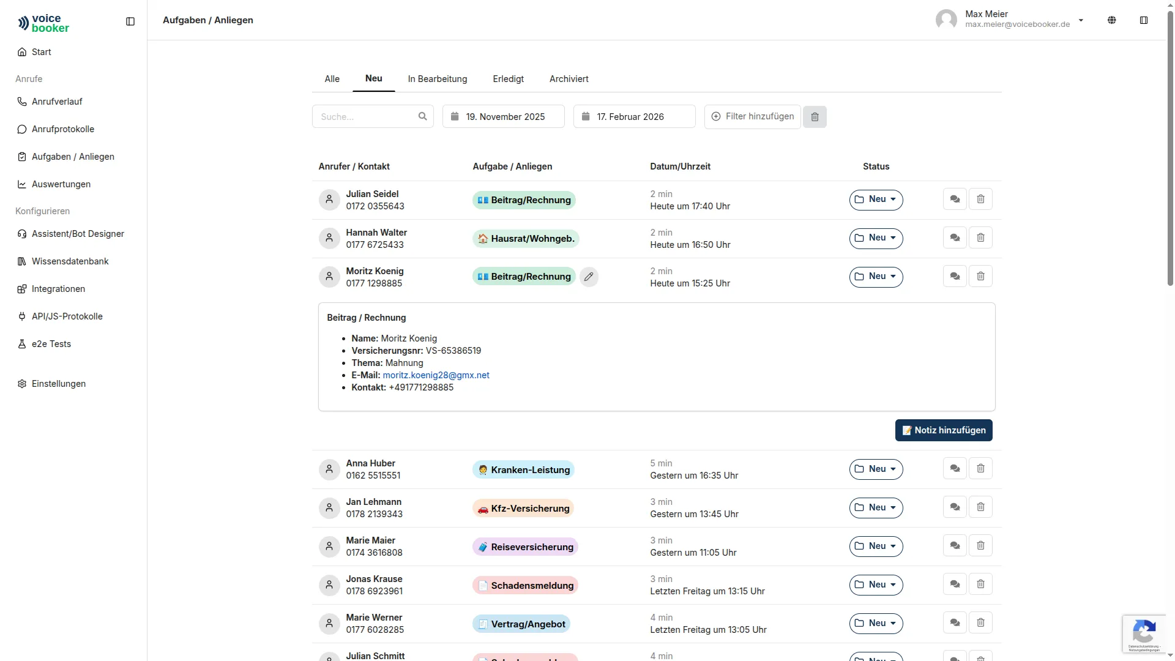Open chat icon for Julian Seidel row
The height and width of the screenshot is (661, 1175).
tap(955, 200)
